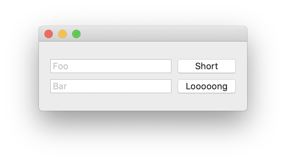Focus the Foo text field

[111, 66]
